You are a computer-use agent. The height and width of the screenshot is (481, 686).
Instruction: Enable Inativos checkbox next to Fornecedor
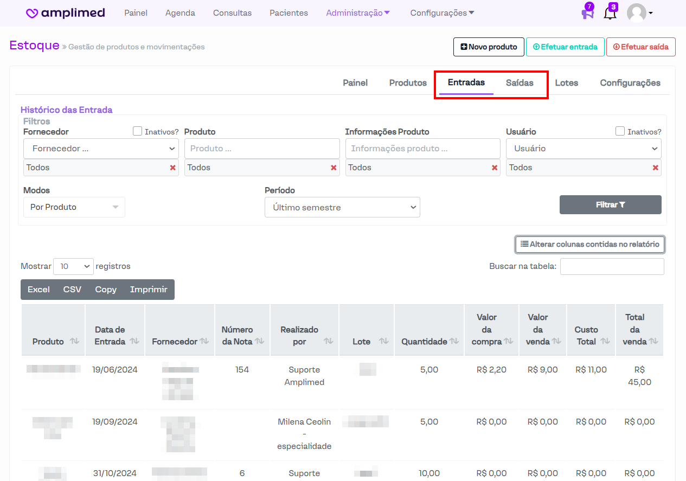click(x=138, y=131)
